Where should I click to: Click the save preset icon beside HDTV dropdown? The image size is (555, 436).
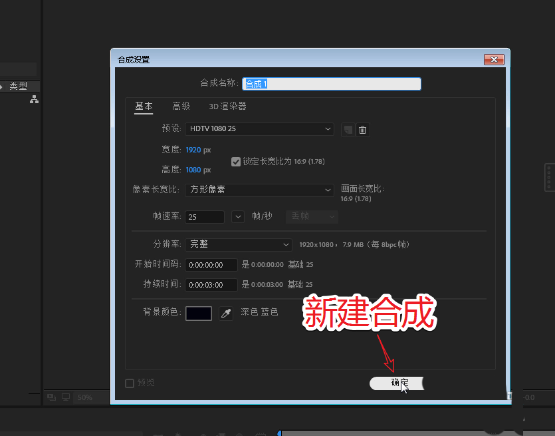[x=348, y=129]
